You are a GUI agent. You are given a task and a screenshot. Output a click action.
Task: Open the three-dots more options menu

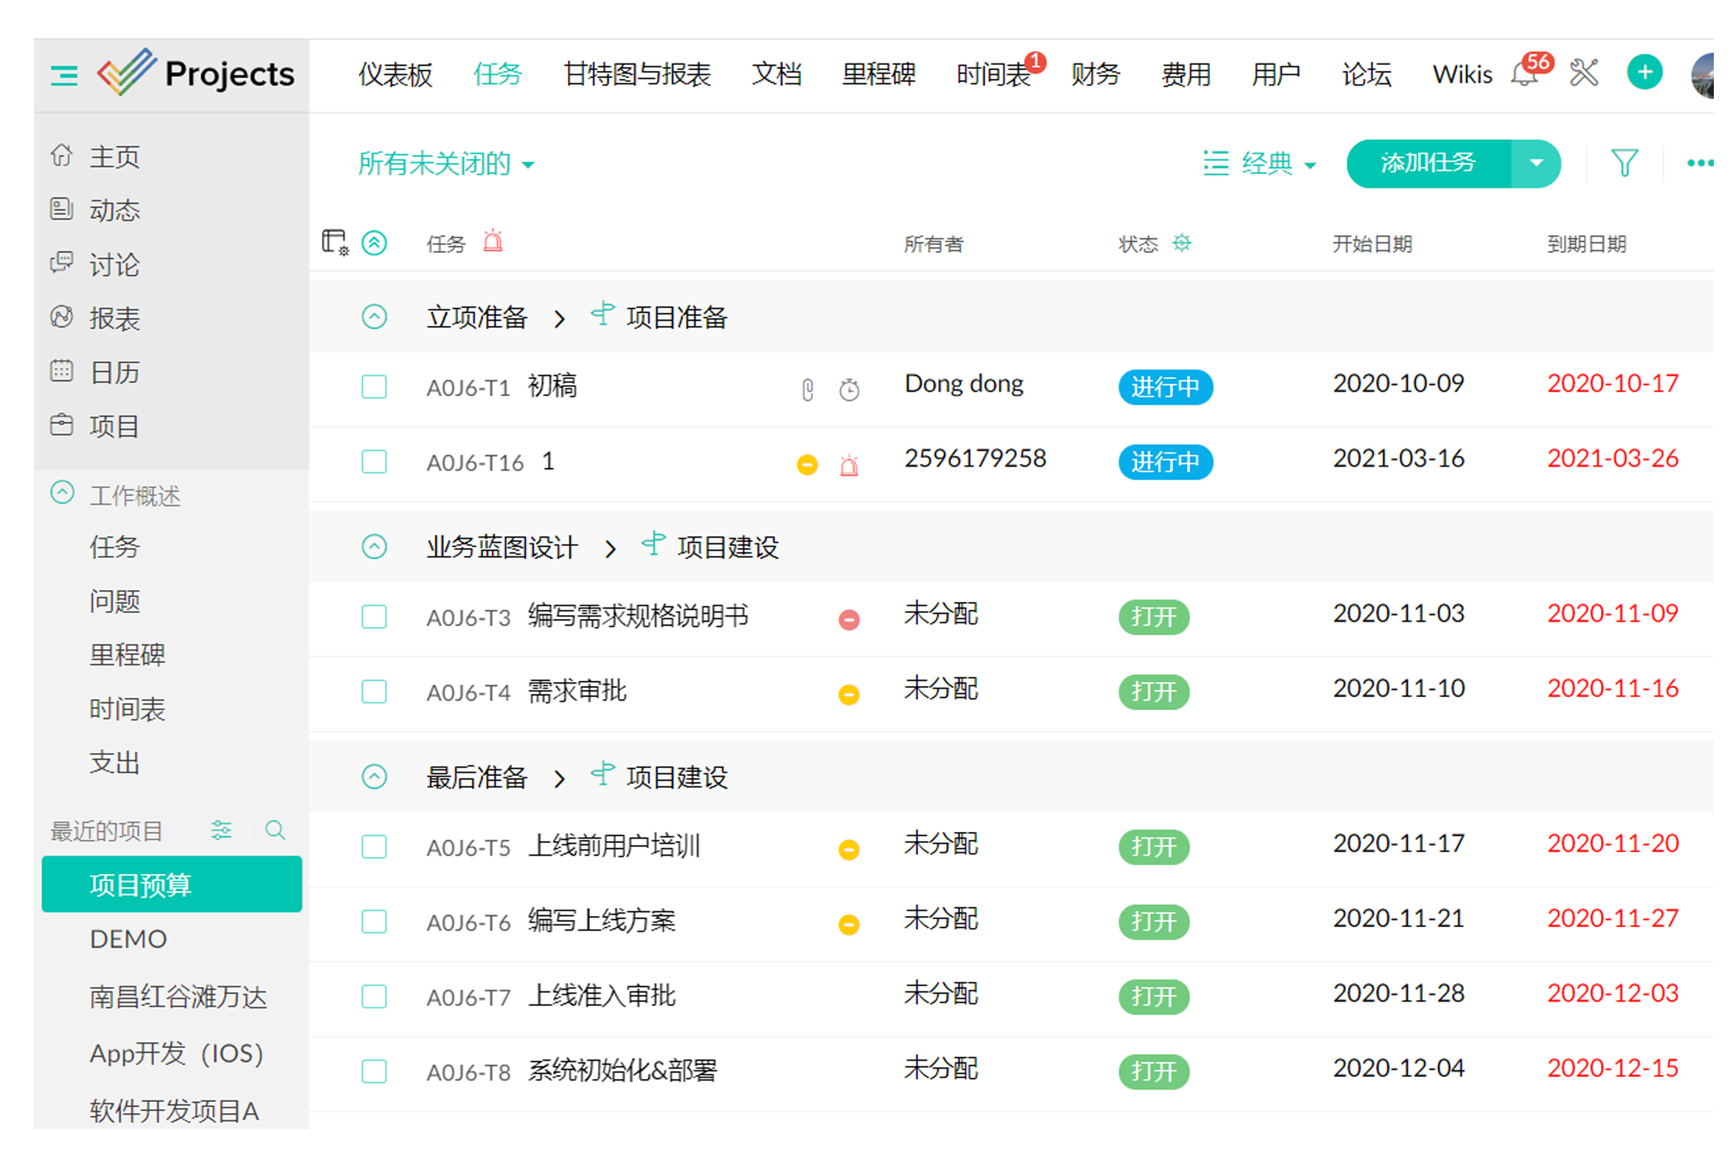(1698, 164)
